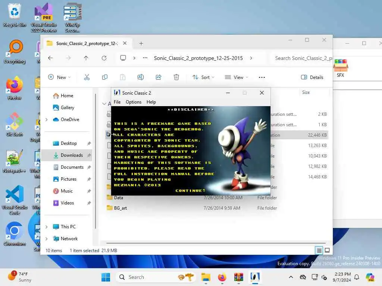Open WinZip Secure desktop shortcut
The width and height of the screenshot is (382, 286).
pyautogui.click(x=72, y=18)
